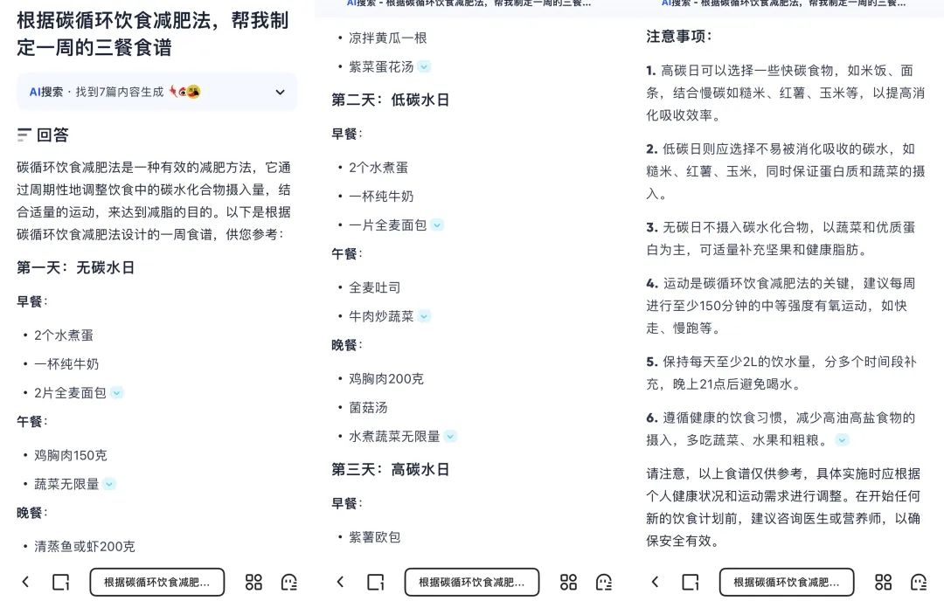Expand citation chevron after 水煮蔬菜无限量
The width and height of the screenshot is (944, 601).
coord(450,437)
